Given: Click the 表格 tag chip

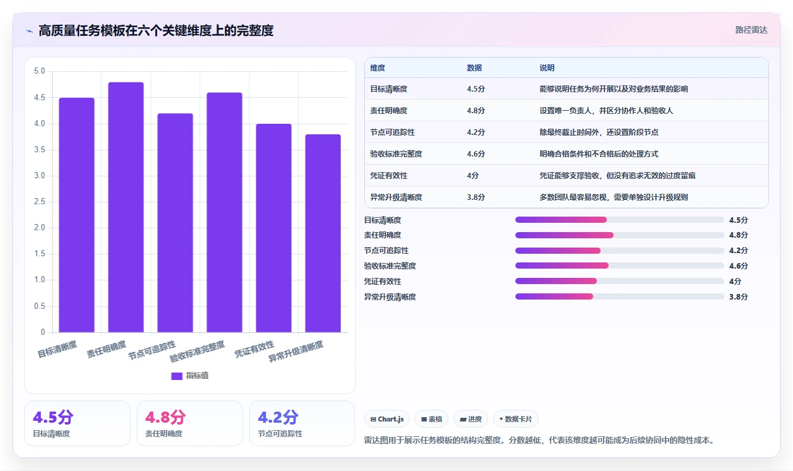Looking at the screenshot, I should tap(431, 419).
